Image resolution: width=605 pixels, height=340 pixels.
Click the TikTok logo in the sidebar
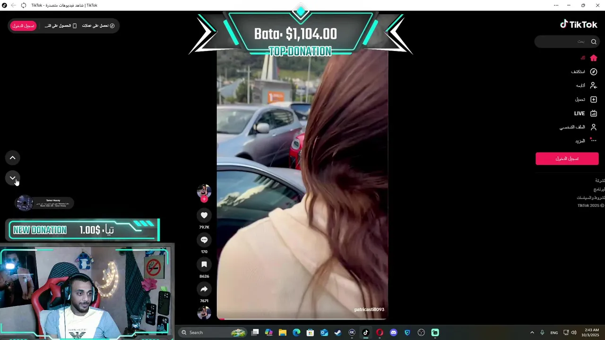[579, 25]
